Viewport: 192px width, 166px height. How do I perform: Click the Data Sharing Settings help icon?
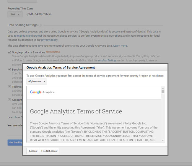(x=40, y=25)
